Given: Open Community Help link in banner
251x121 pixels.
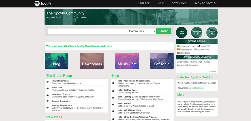Looking at the screenshot, I should 80,17.
